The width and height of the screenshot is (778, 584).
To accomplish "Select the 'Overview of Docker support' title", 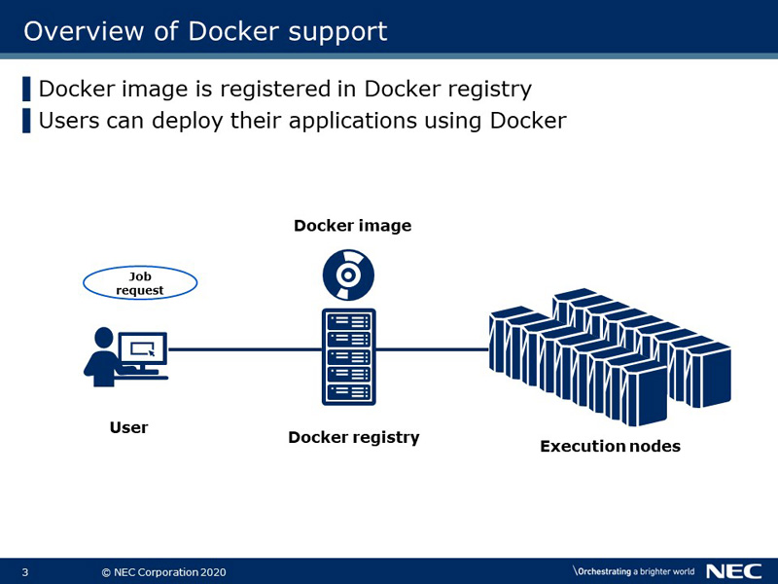I will pos(205,31).
